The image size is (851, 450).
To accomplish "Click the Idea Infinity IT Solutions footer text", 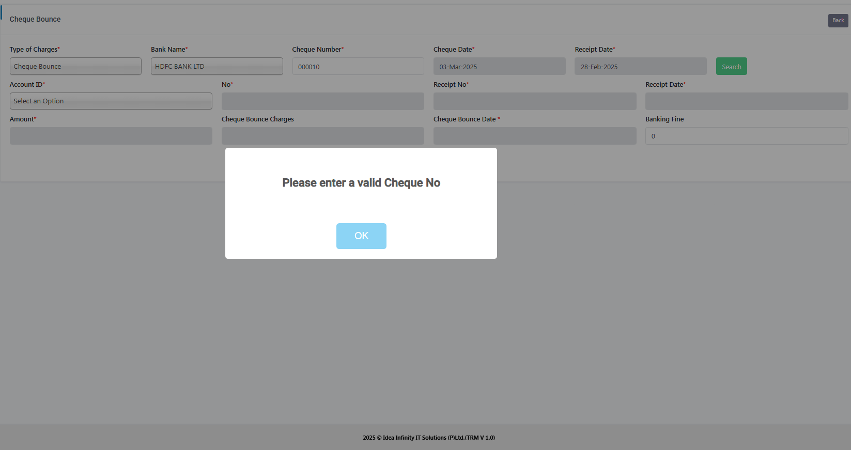I will tap(429, 438).
